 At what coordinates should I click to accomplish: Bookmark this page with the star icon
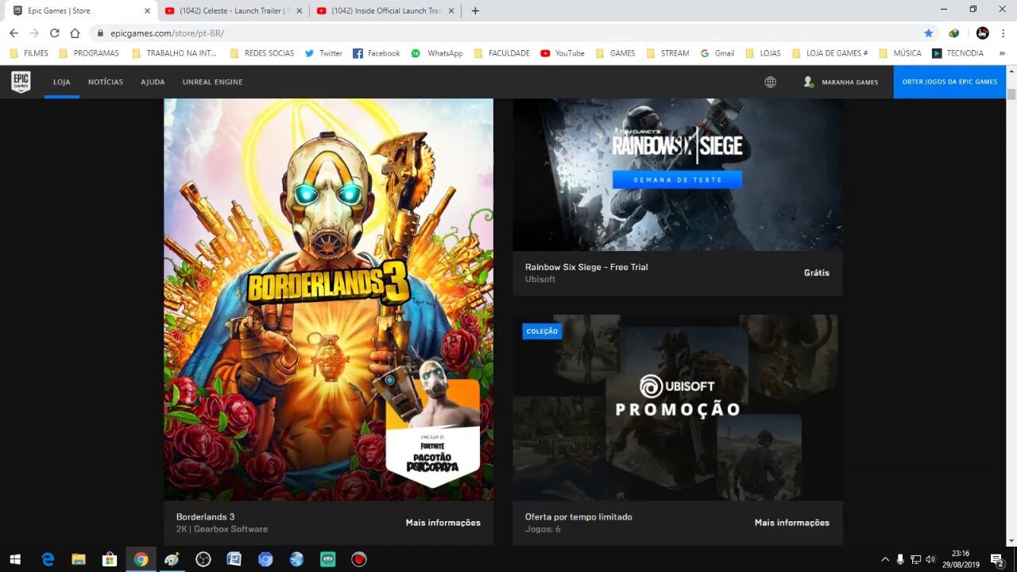pyautogui.click(x=929, y=33)
